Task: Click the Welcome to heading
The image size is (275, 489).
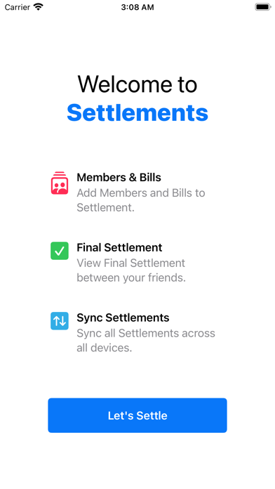Action: pyautogui.click(x=137, y=84)
